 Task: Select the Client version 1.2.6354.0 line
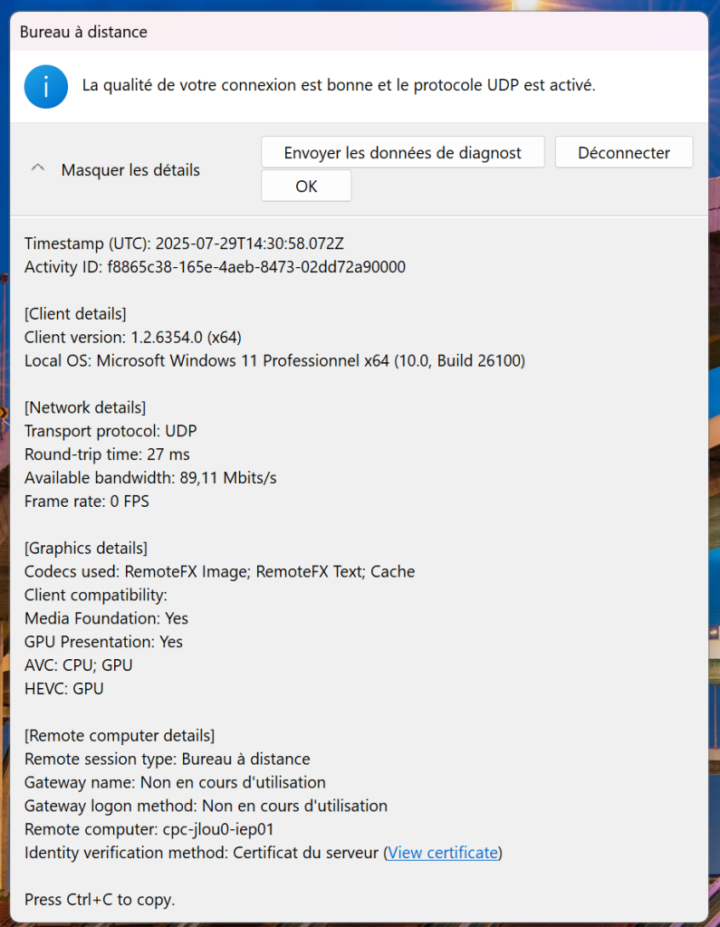pyautogui.click(x=132, y=338)
